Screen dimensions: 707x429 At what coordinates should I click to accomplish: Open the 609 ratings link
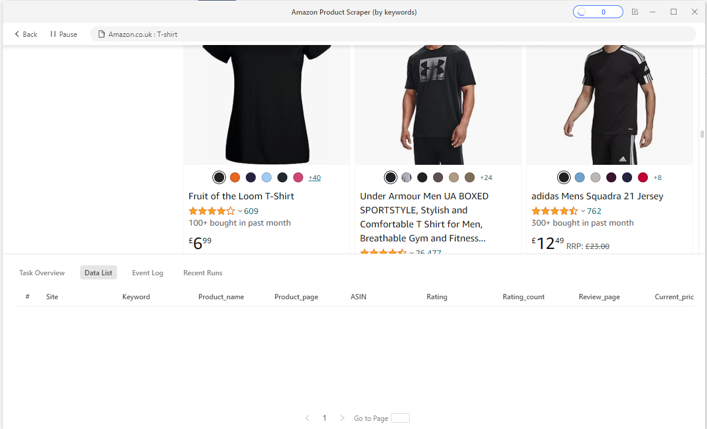251,212
